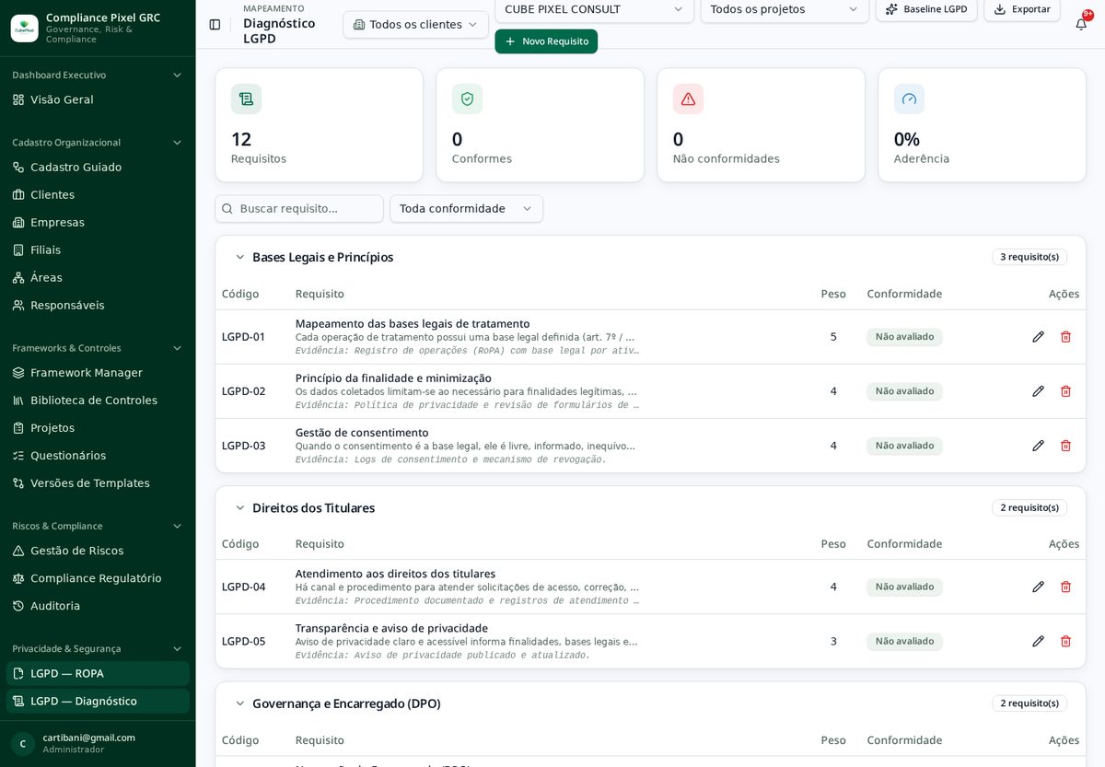The width and height of the screenshot is (1105, 767).
Task: Open the Toda conformidade filter
Action: 466,209
